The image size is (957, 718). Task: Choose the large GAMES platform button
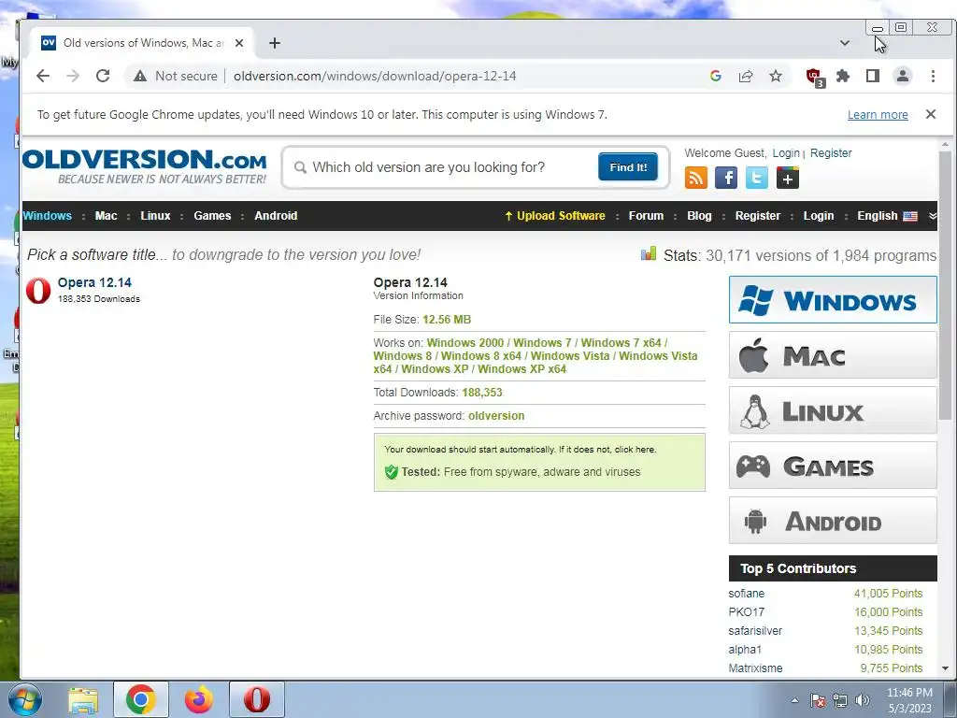(x=833, y=466)
